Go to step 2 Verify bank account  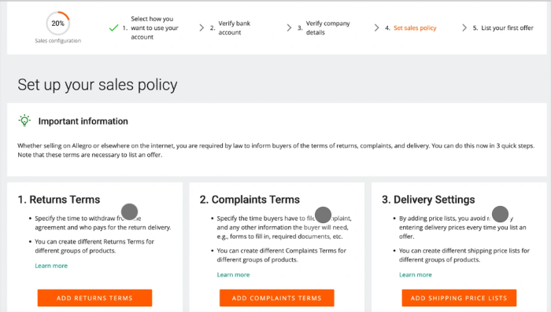click(231, 28)
